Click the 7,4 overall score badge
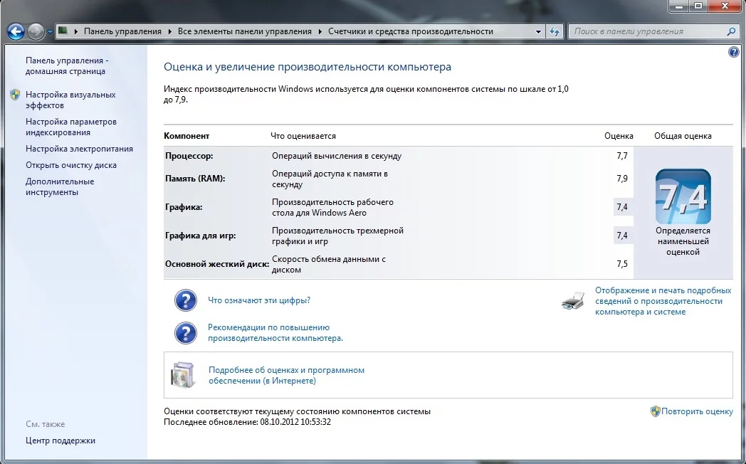The image size is (746, 464). (x=683, y=196)
